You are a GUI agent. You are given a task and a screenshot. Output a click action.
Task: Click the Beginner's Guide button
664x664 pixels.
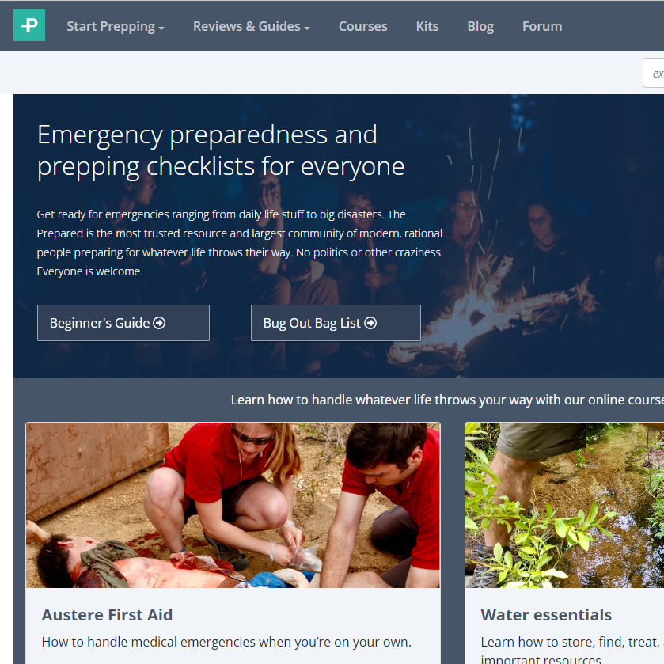[x=123, y=323]
